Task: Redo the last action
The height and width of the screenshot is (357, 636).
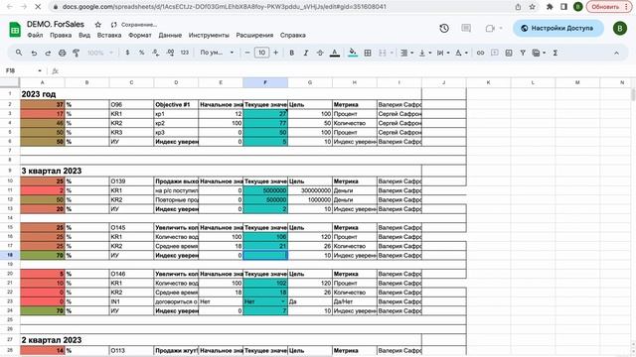Action: coord(48,53)
